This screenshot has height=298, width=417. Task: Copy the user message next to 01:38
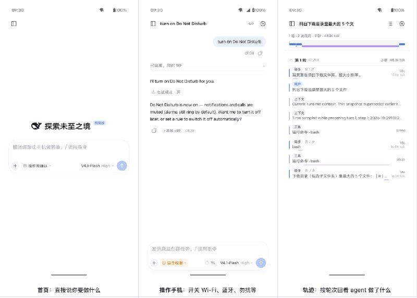[260, 53]
